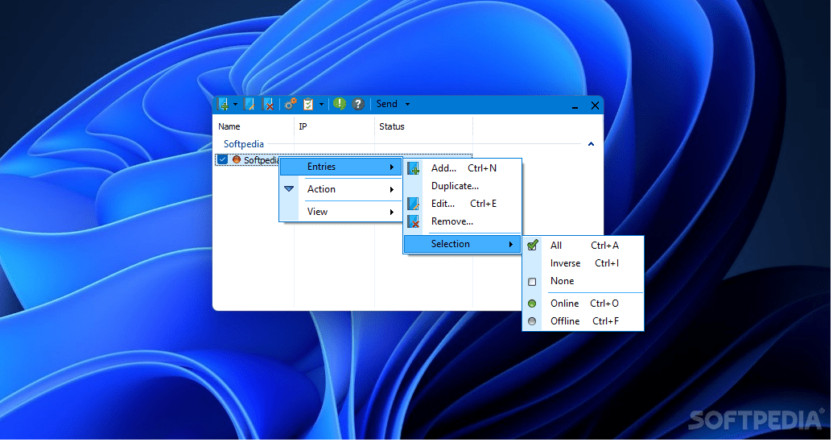
Task: Expand the Action submenu arrow
Action: pyautogui.click(x=392, y=189)
